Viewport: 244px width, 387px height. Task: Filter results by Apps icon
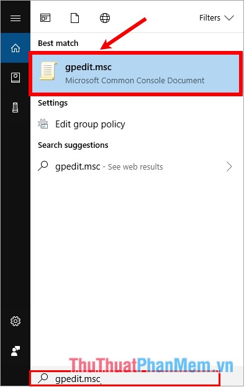[45, 18]
